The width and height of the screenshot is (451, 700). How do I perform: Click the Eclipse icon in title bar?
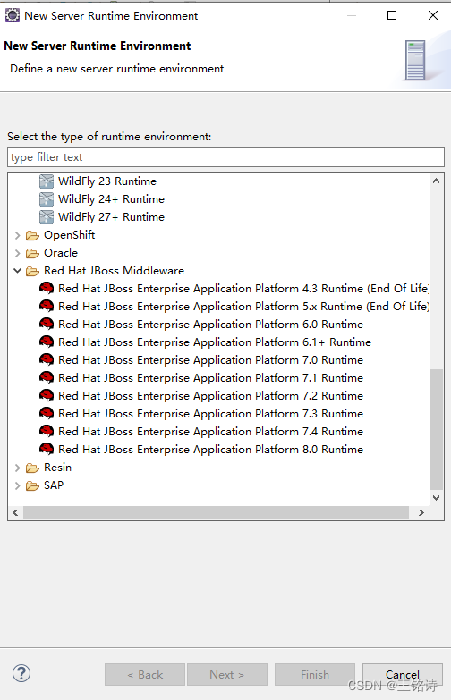point(12,15)
